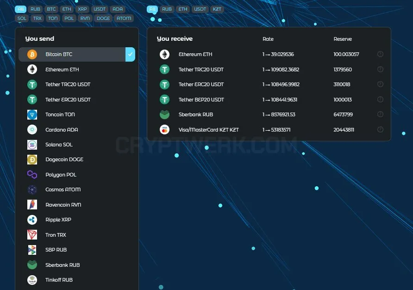Filter send currencies by BTC
This screenshot has height=290, width=413.
click(x=51, y=9)
